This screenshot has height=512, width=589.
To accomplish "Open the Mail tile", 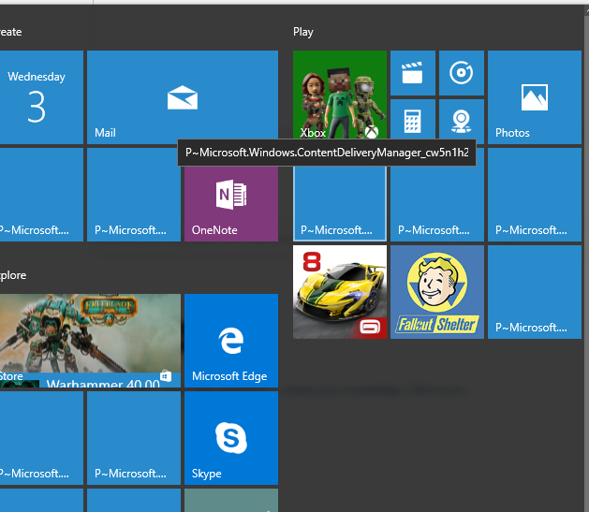I will (183, 97).
